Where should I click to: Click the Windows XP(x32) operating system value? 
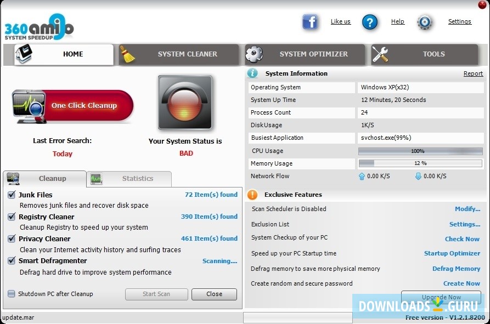(x=385, y=87)
